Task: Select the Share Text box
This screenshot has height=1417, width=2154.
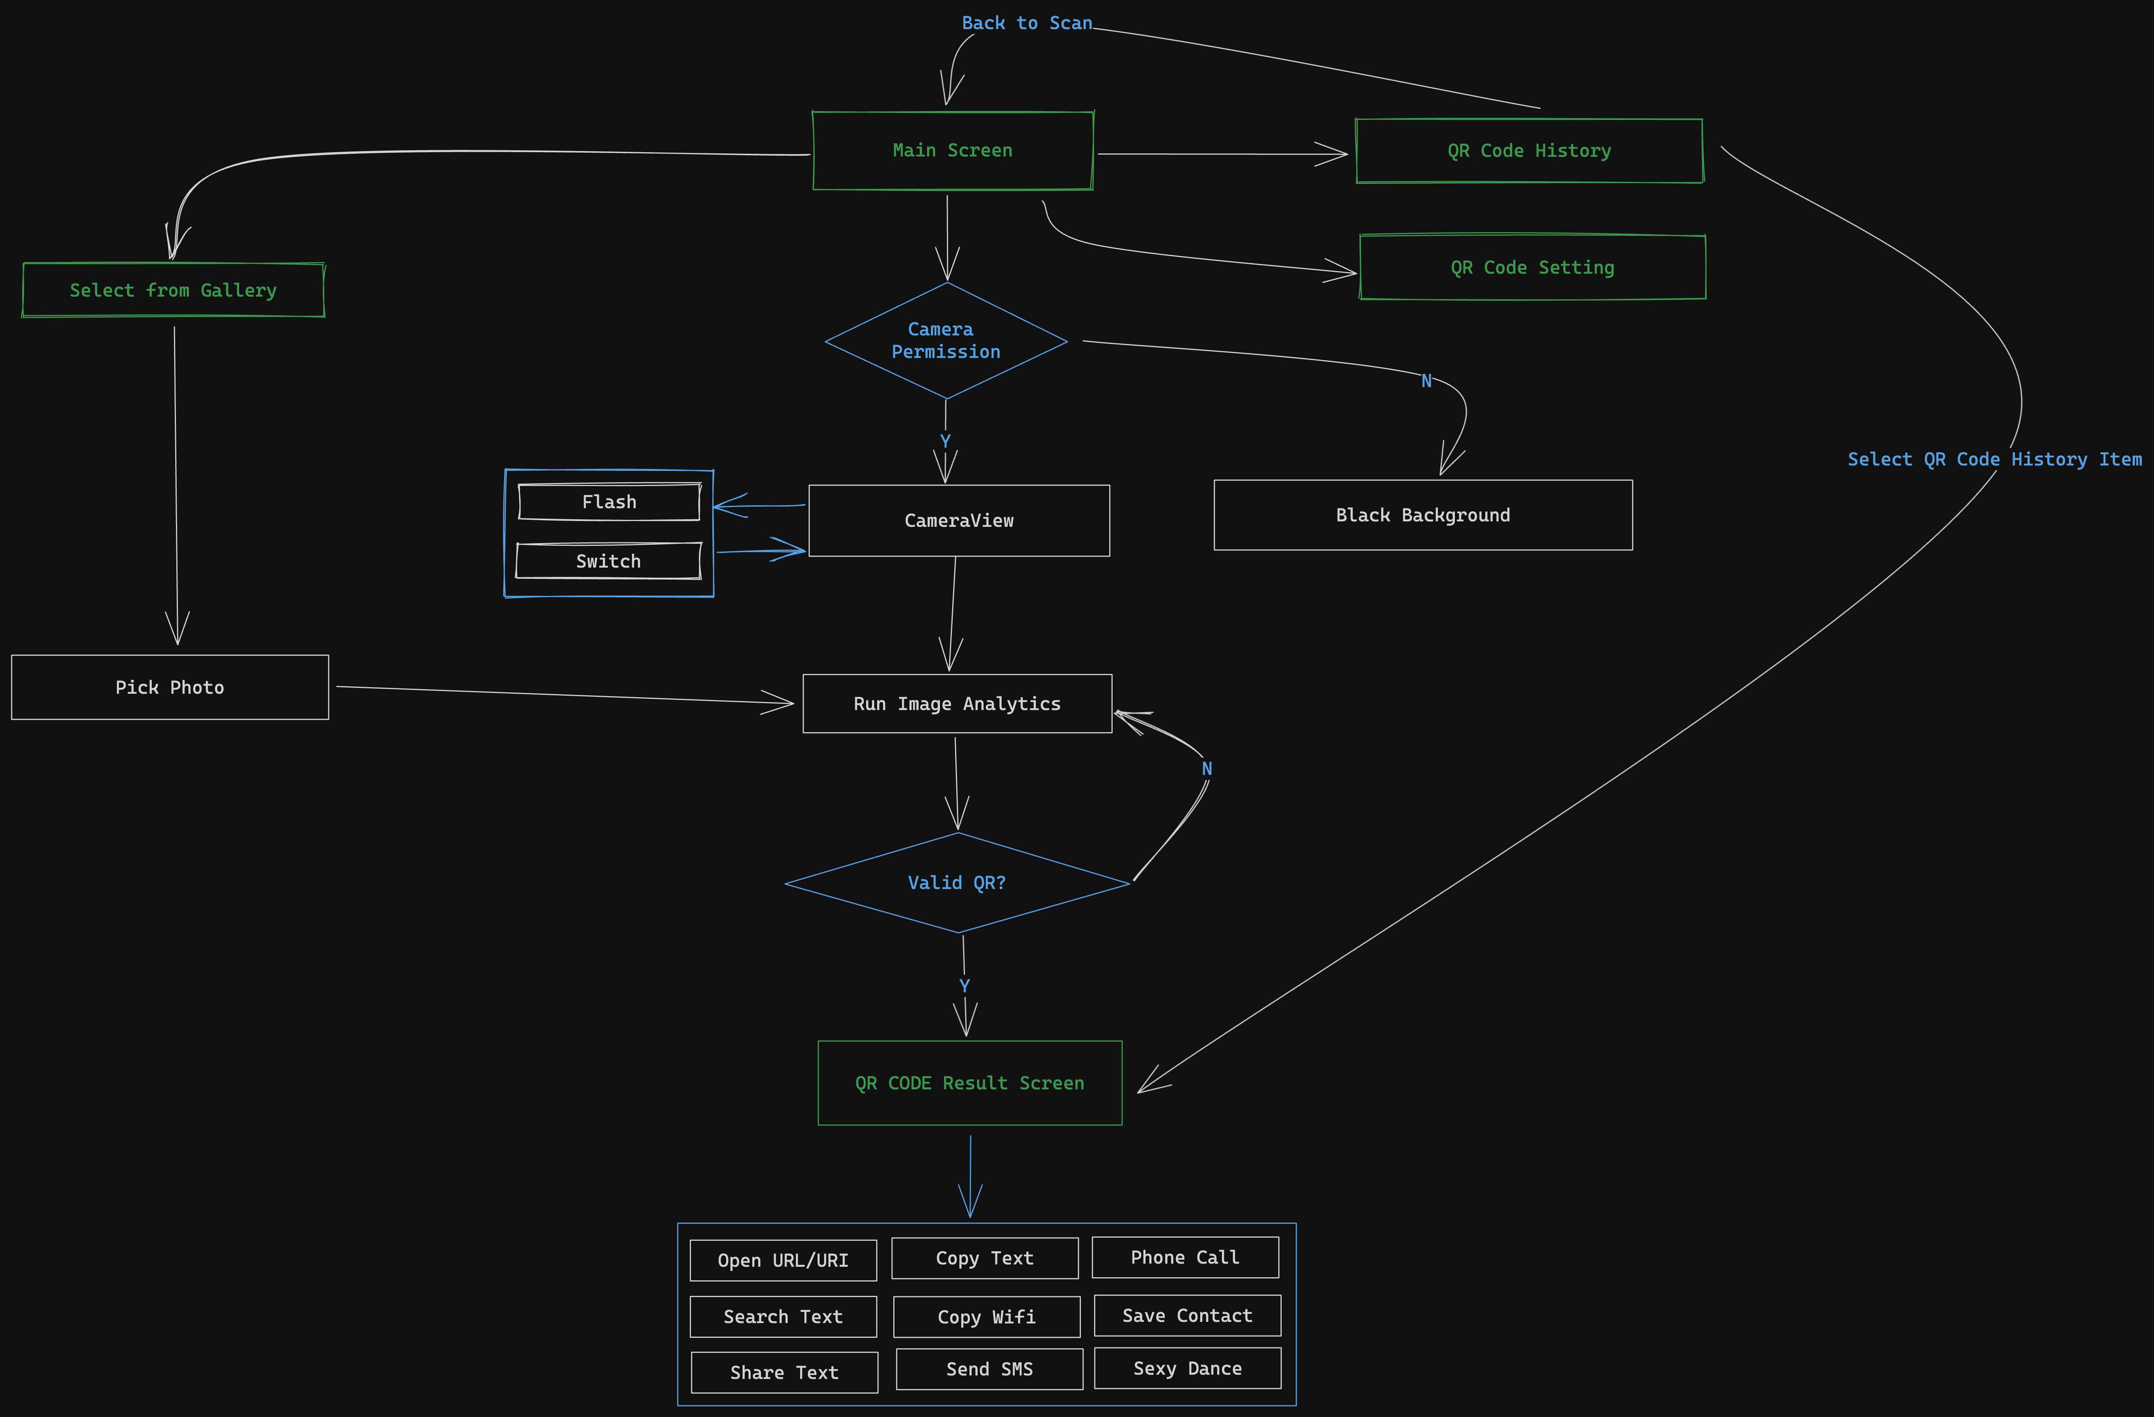Action: pos(784,1373)
